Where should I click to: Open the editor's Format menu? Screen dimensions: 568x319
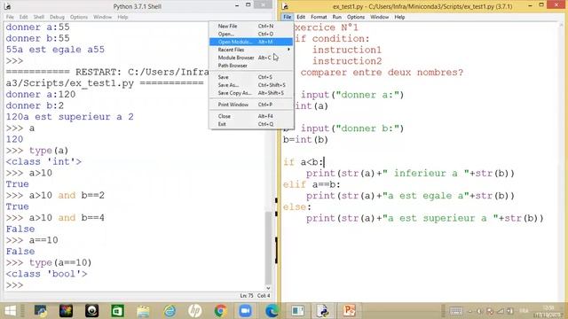tap(319, 17)
